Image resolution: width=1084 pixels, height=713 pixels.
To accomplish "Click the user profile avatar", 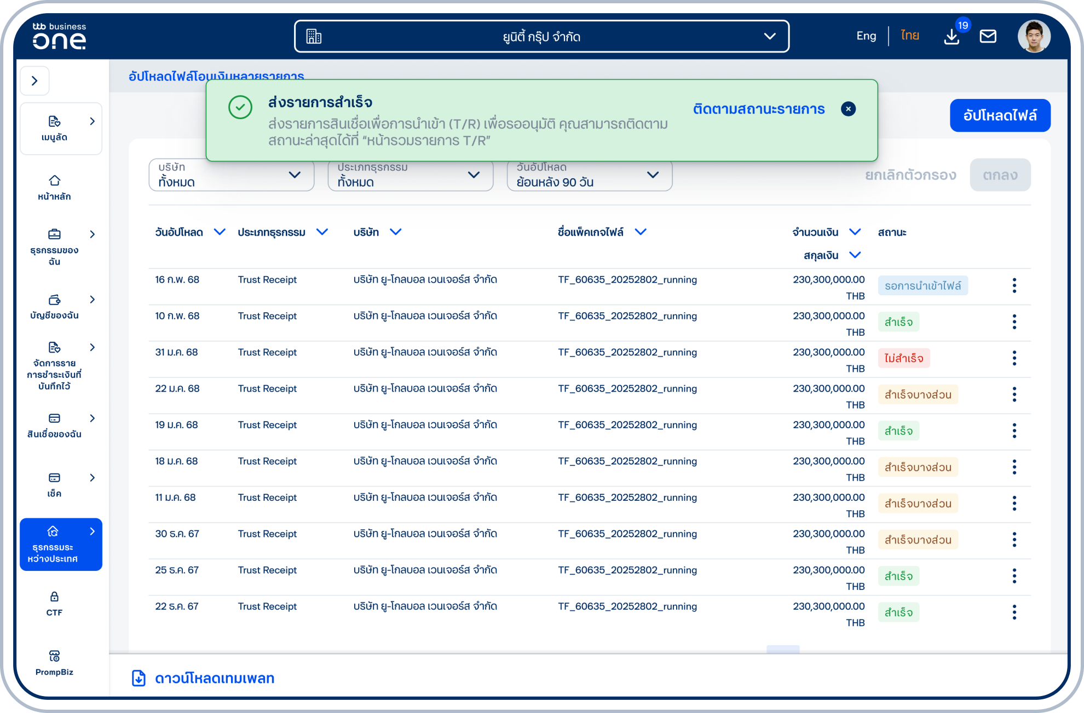I will pyautogui.click(x=1034, y=37).
